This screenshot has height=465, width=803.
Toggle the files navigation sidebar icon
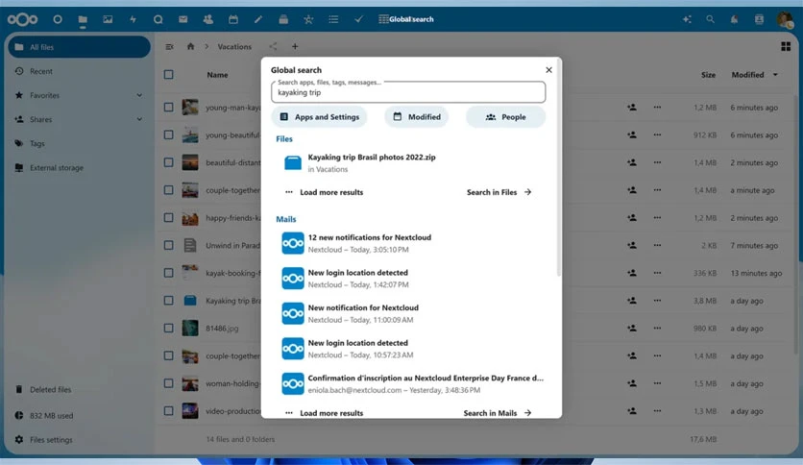tap(169, 47)
